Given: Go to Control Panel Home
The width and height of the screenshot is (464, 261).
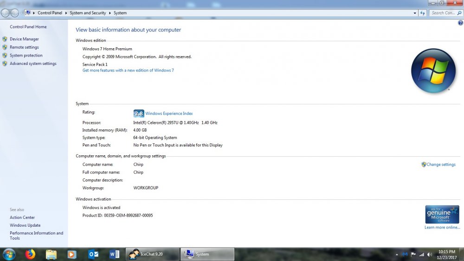Looking at the screenshot, I should 28,26.
